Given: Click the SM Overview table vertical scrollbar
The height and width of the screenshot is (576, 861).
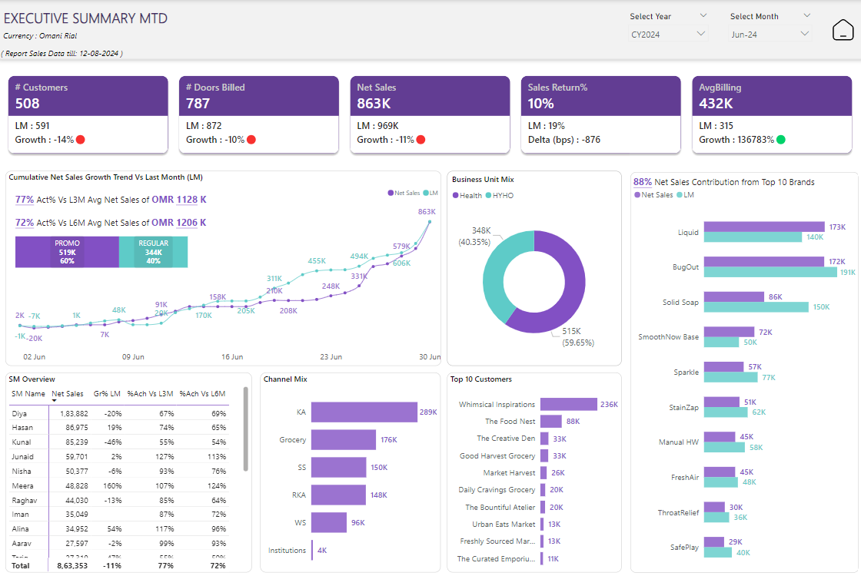Looking at the screenshot, I should 246,430.
